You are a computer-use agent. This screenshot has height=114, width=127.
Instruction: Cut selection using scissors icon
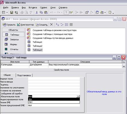[x=37, y=12]
